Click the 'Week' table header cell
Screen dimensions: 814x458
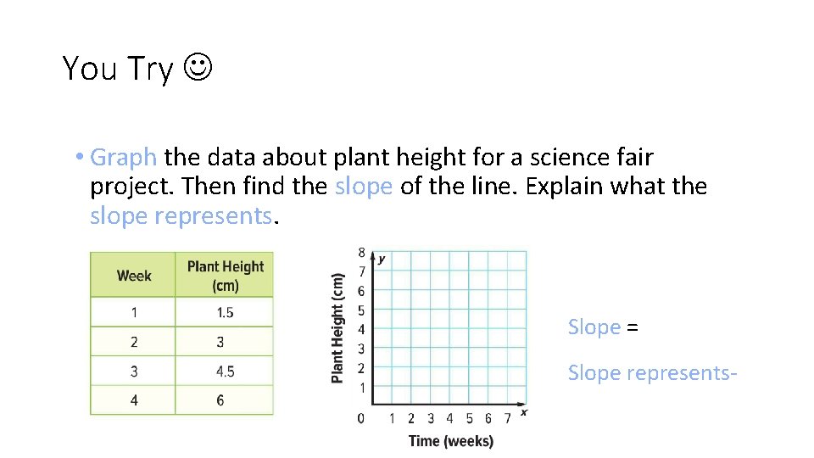(x=133, y=275)
